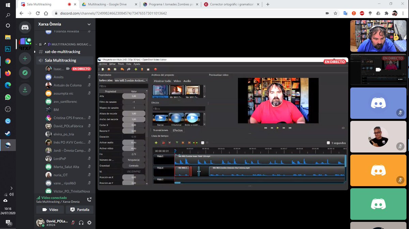The height and width of the screenshot is (229, 409).
Task: Click the Activar vídeo Auto value
Action: (x=134, y=148)
